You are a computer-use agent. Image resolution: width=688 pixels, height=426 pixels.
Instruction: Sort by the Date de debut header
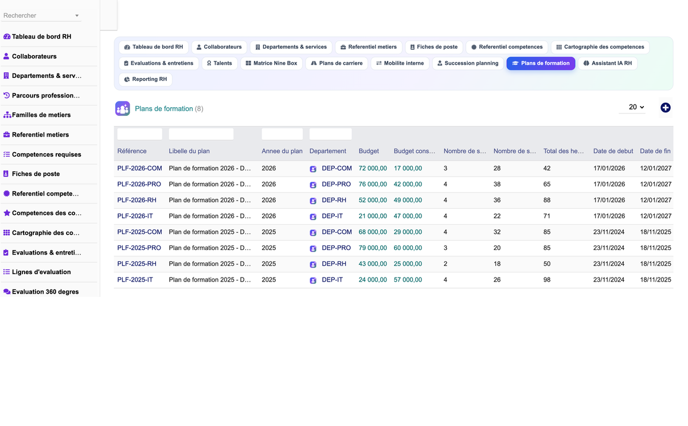pos(613,151)
